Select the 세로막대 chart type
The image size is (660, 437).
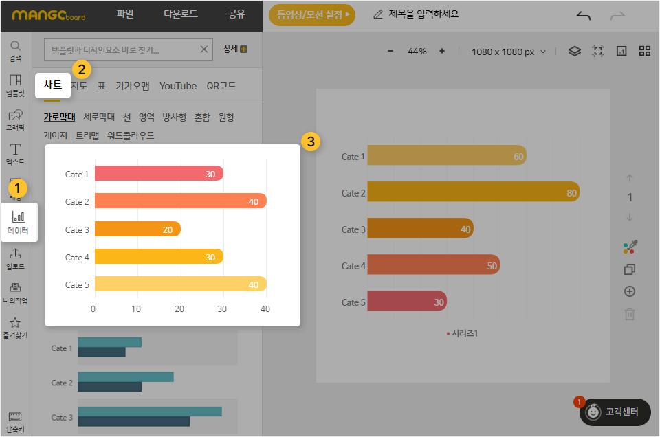pyautogui.click(x=100, y=117)
